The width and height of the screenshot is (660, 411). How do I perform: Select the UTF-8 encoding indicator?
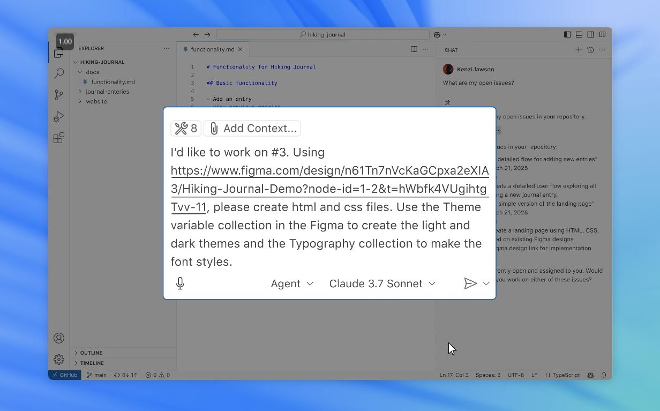pyautogui.click(x=516, y=375)
